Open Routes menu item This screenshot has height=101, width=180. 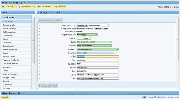point(17,81)
